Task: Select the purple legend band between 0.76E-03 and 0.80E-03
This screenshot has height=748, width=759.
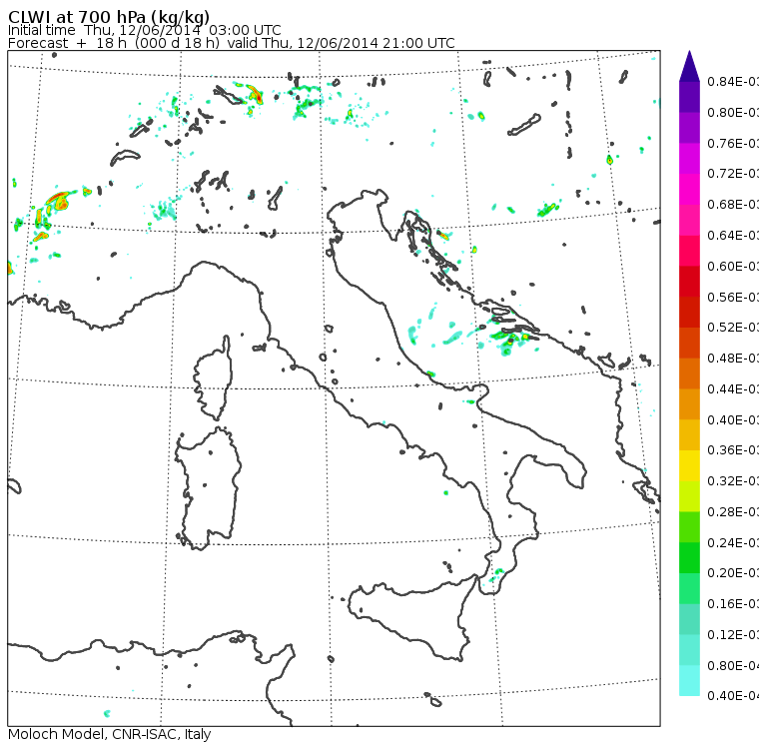Action: (x=689, y=128)
